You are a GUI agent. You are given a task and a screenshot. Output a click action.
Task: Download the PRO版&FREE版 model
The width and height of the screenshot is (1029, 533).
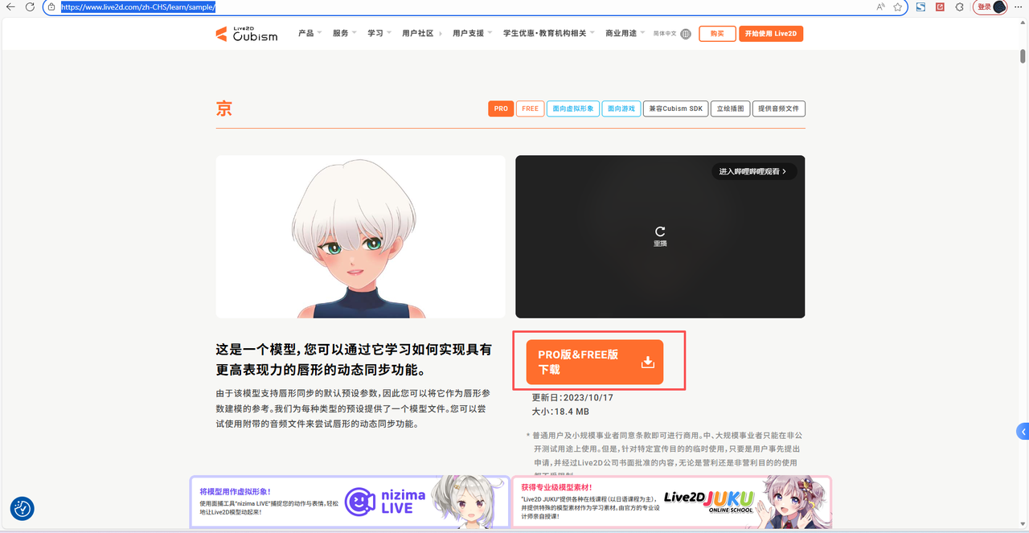tap(595, 363)
